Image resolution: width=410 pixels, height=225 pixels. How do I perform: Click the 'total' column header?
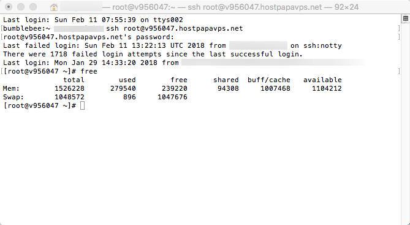[74, 80]
